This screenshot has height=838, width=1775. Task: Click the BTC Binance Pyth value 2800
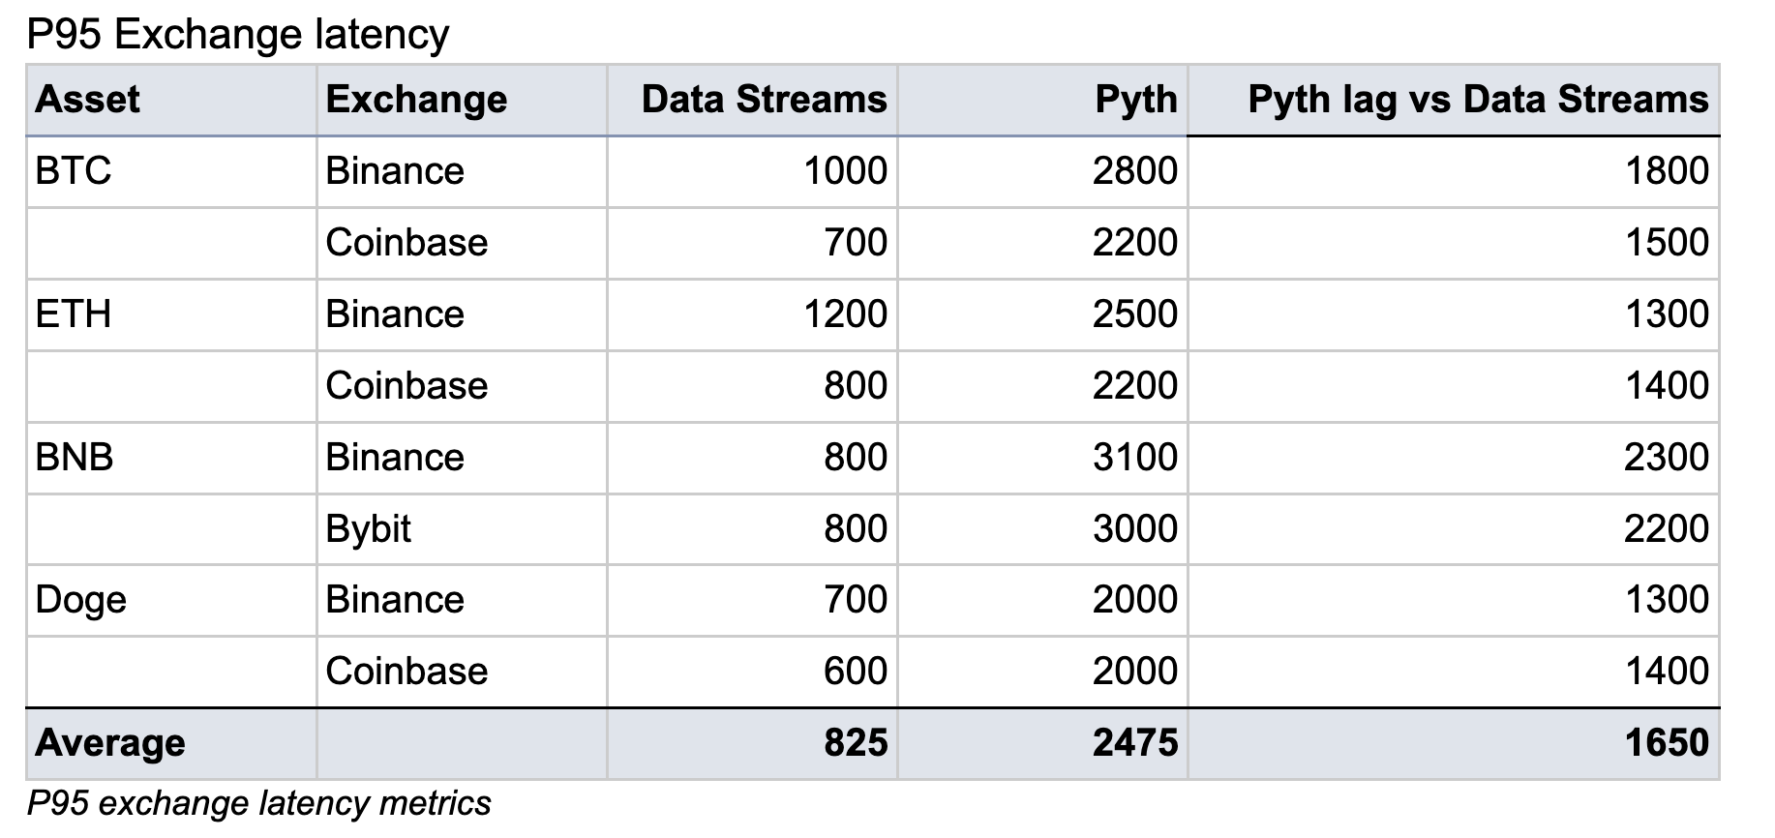(1135, 171)
